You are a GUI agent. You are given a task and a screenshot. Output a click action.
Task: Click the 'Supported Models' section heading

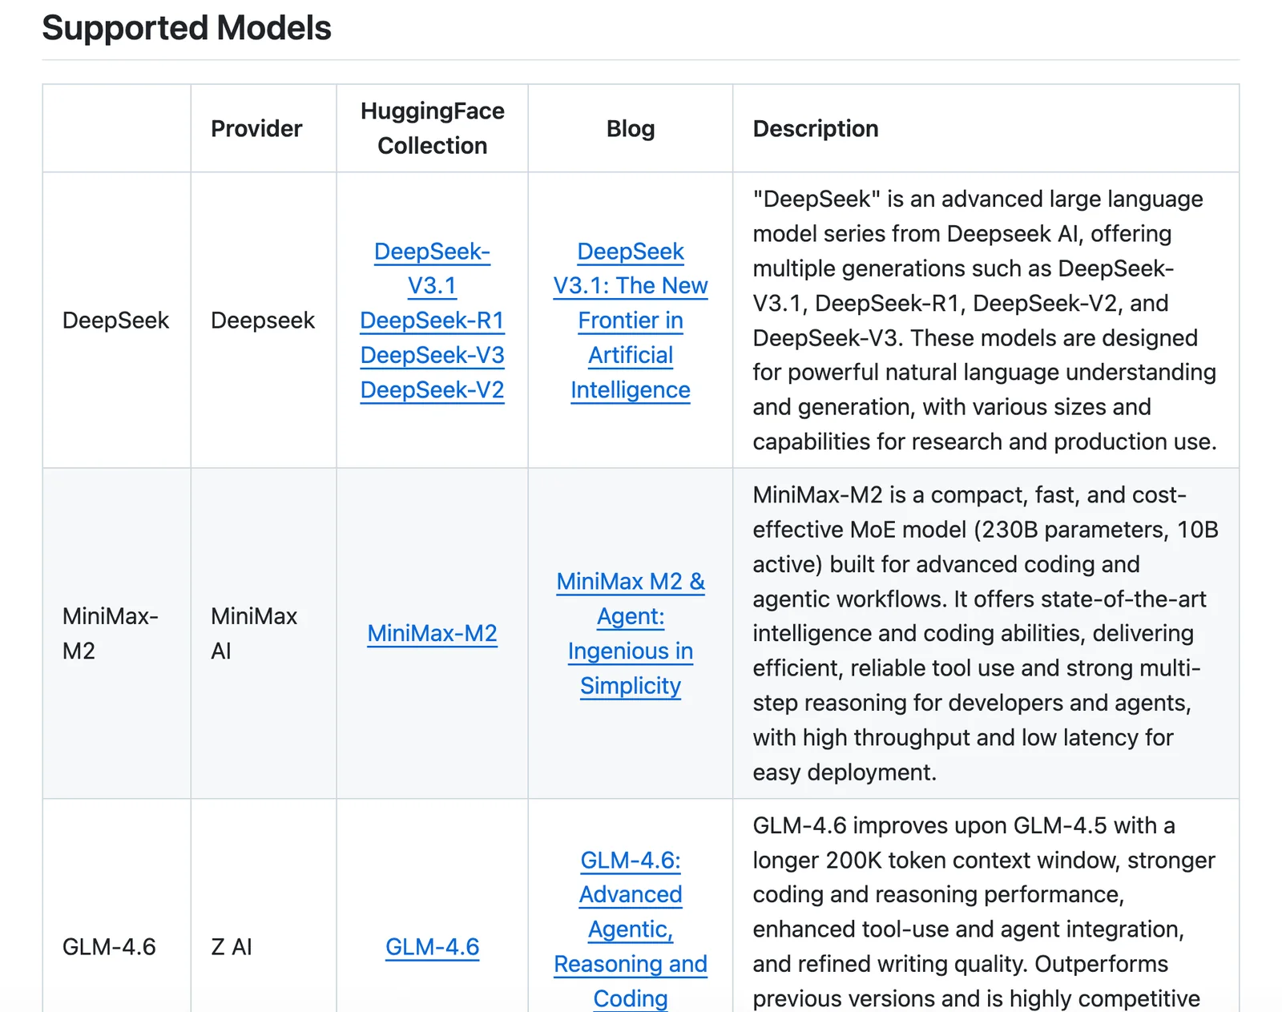click(x=186, y=28)
